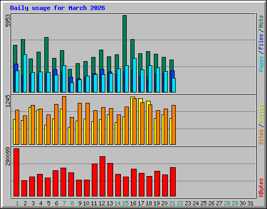This screenshot has height=209, width=267.
Task: Click day '25' on the date axis
Action: (x=203, y=203)
